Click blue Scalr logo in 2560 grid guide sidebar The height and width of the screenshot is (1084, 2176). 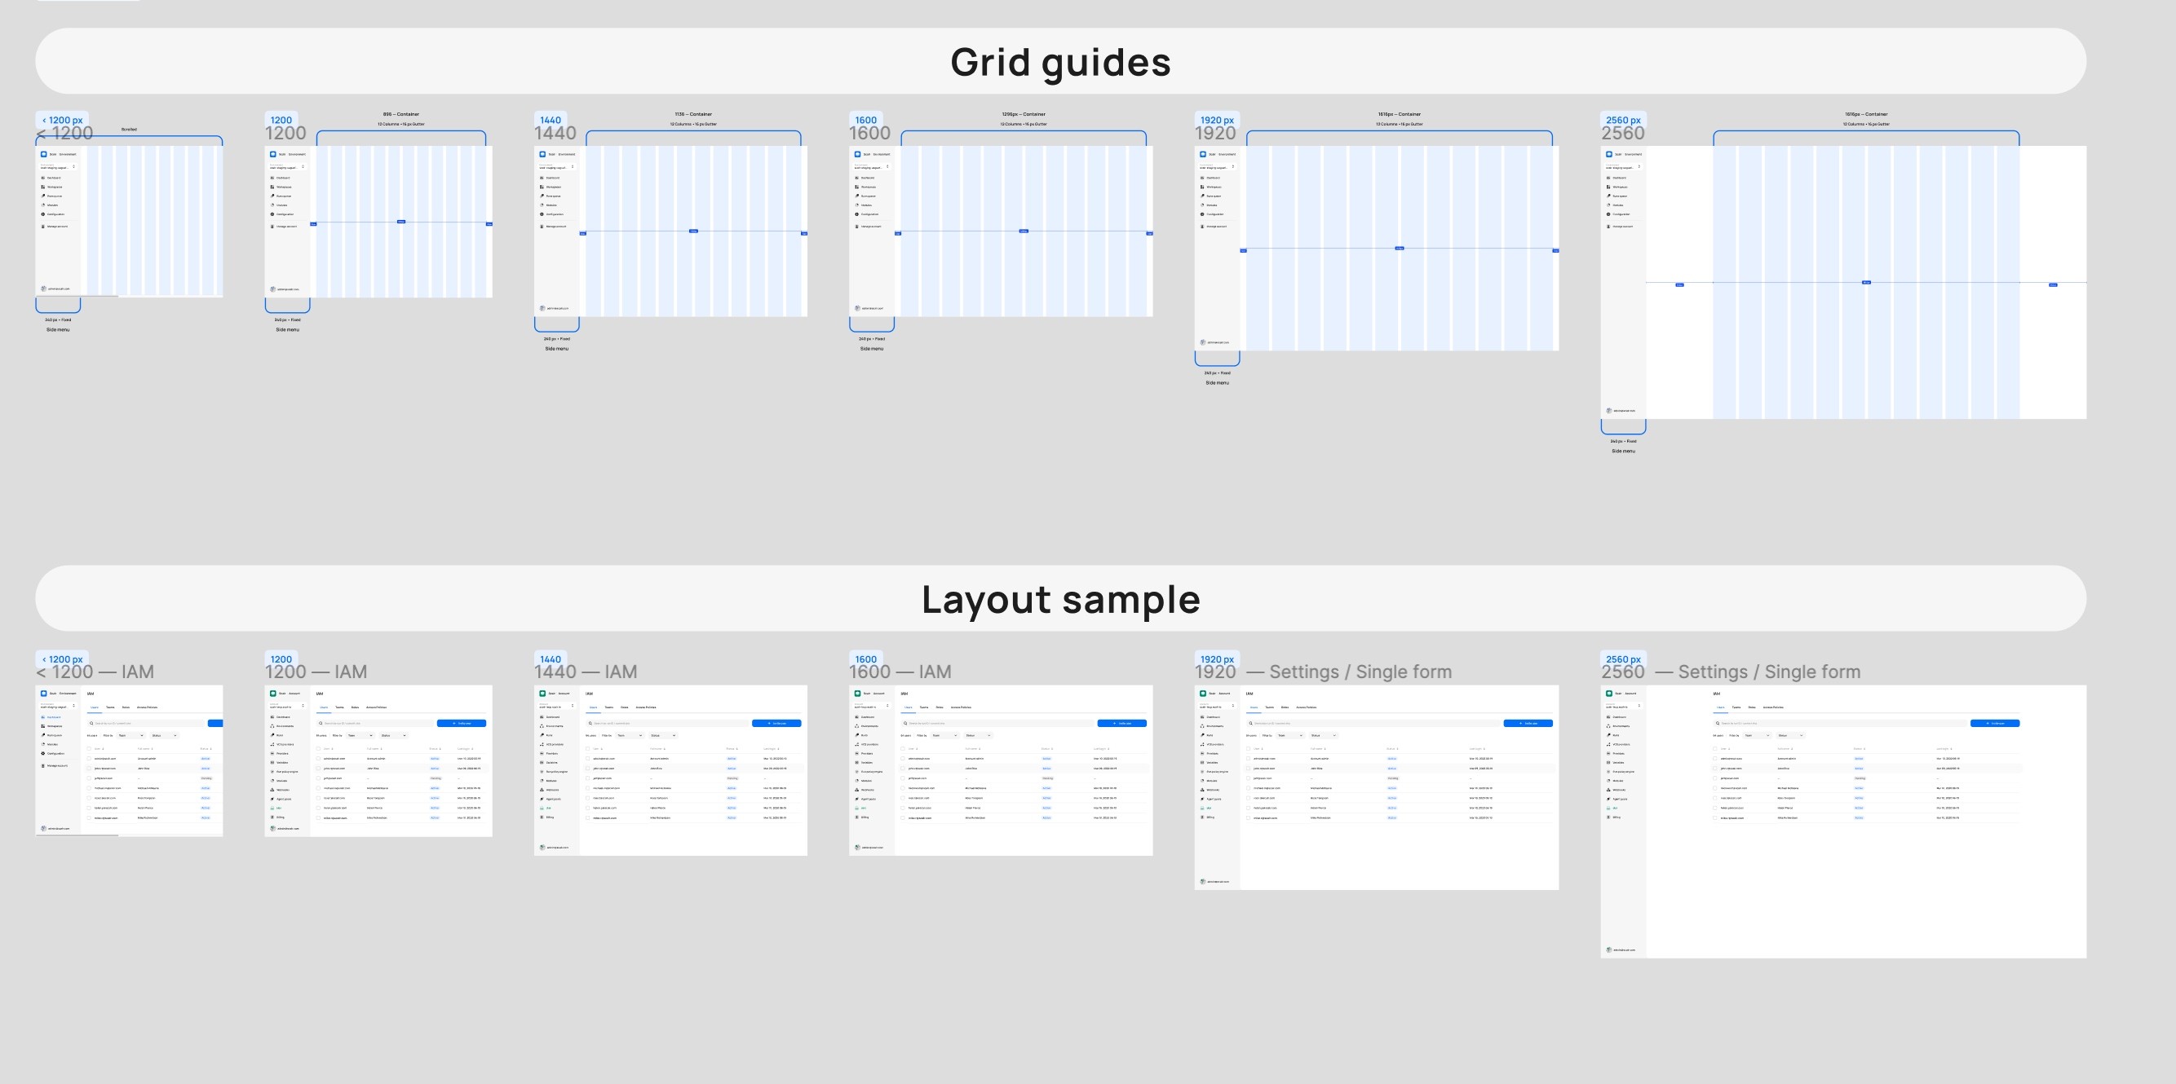pos(1608,154)
